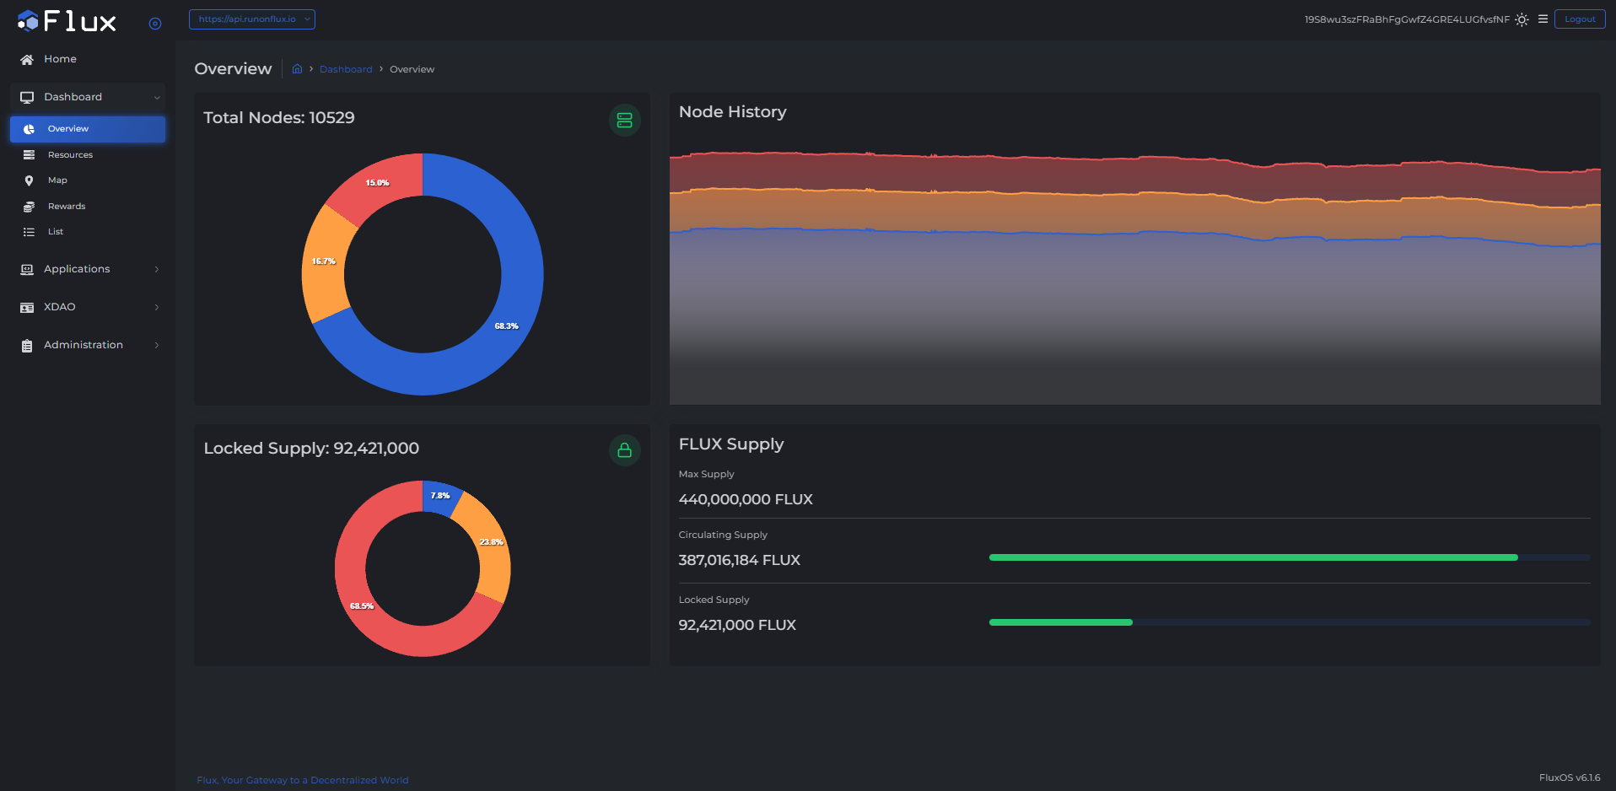Go to Home in sidebar
This screenshot has width=1616, height=791.
coord(60,59)
